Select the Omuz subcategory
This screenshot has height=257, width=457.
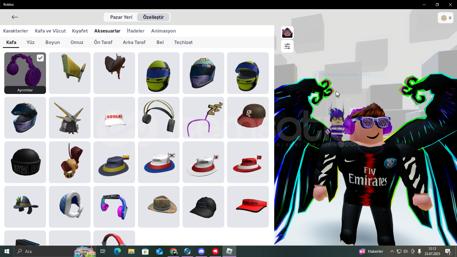point(77,42)
